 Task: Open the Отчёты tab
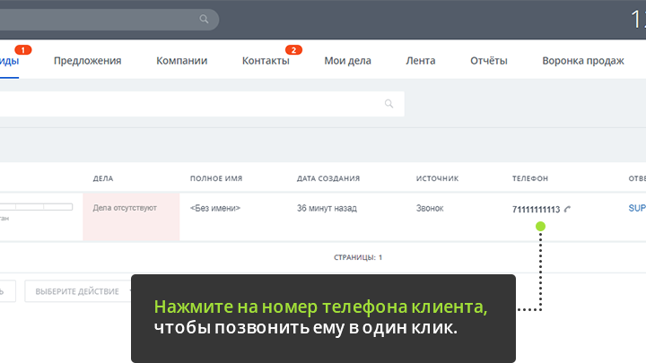(489, 61)
